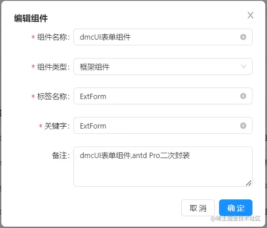Click the 组件类型 field label
267x228 pixels.
pyautogui.click(x=53, y=67)
